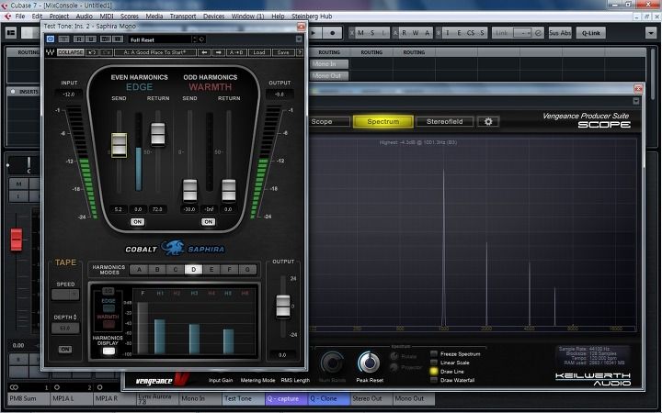Click the Q-Link button
Image resolution: width=662 pixels, height=413 pixels.
point(590,32)
